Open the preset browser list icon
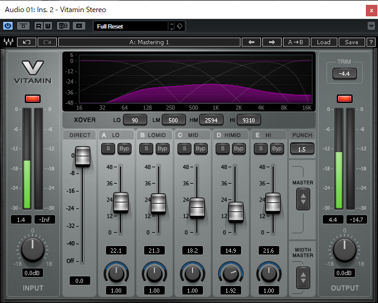Viewport: 378px width, 303px height. pyautogui.click(x=79, y=26)
